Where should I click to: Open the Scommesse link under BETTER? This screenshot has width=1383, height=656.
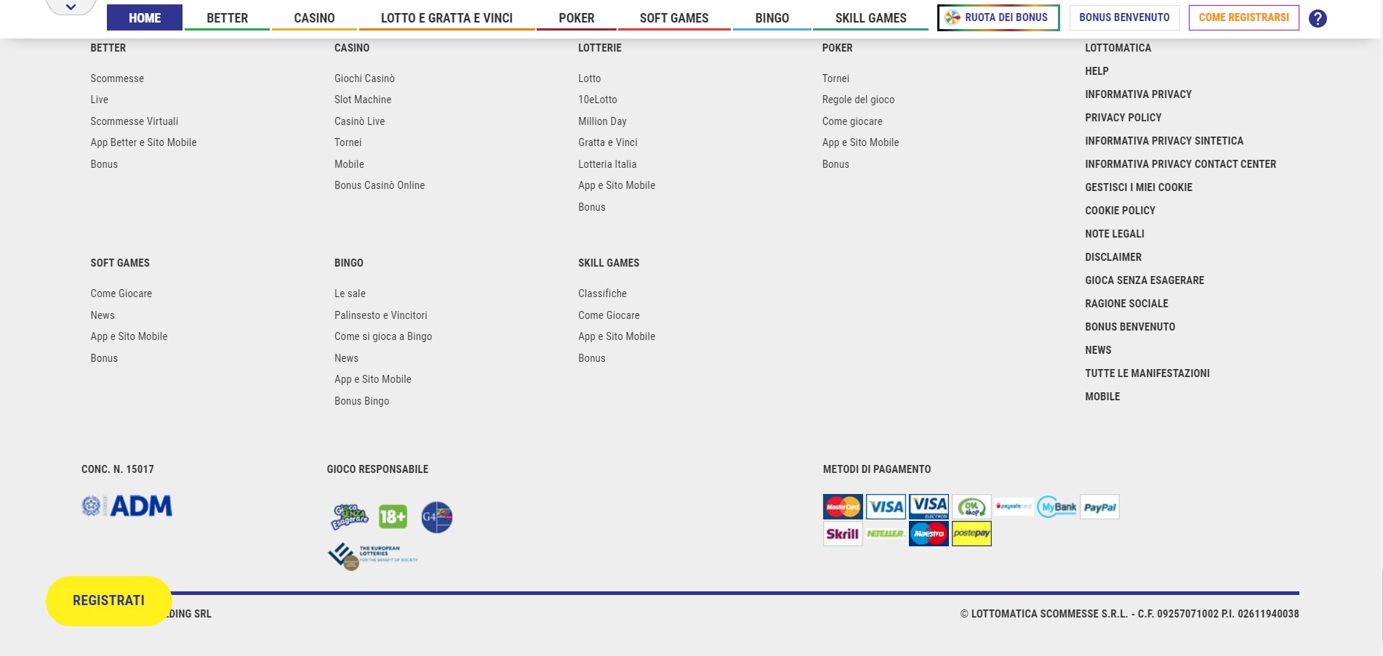[117, 78]
